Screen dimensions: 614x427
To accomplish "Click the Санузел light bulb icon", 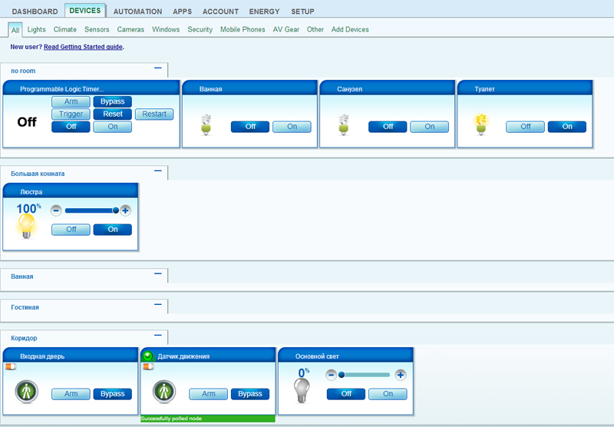I will click(343, 125).
